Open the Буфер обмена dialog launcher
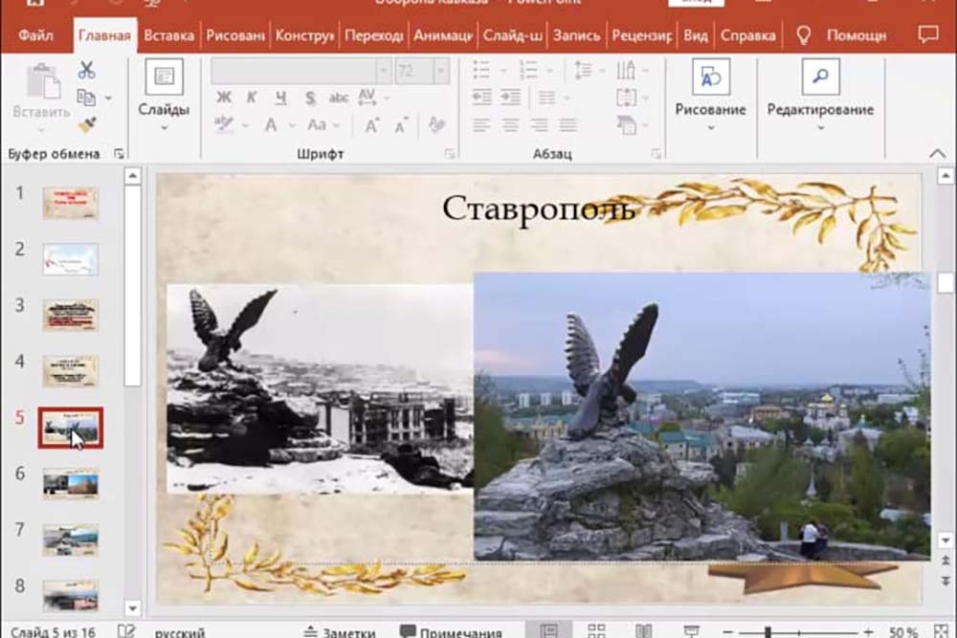 tap(119, 154)
